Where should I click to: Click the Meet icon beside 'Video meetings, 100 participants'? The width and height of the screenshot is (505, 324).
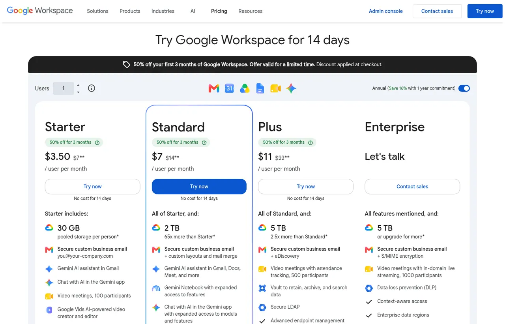49,296
